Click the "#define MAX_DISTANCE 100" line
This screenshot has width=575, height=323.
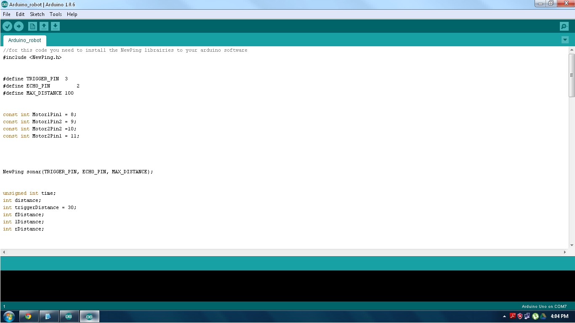38,93
